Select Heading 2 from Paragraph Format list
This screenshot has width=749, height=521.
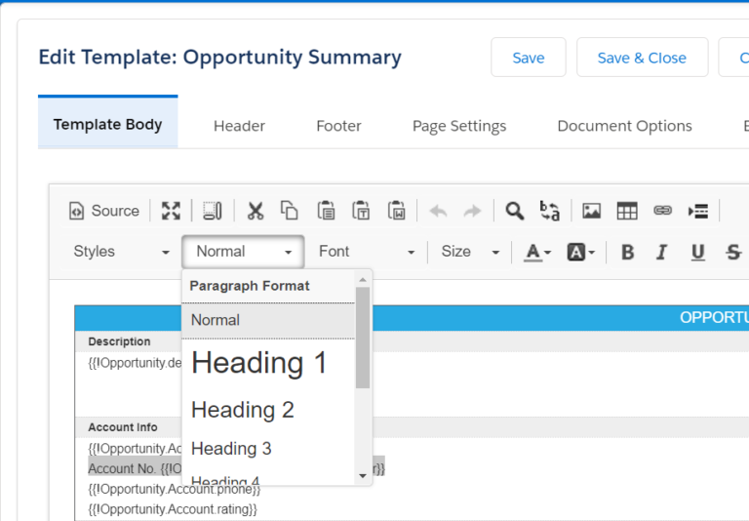point(243,410)
